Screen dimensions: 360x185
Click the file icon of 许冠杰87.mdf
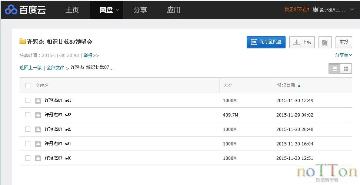point(38,100)
